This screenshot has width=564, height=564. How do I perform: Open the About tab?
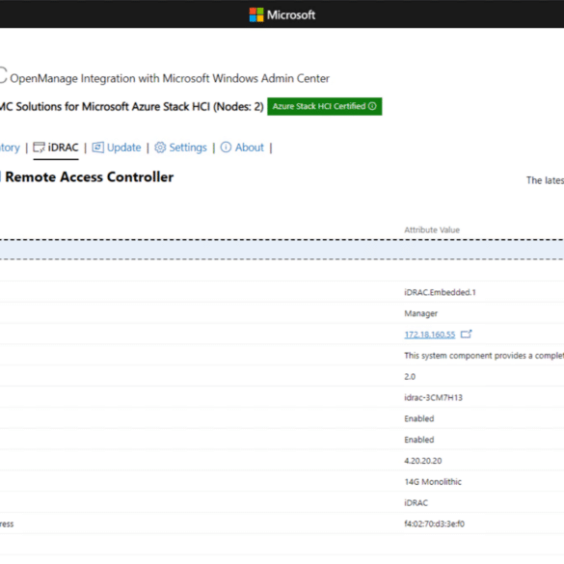tap(242, 148)
